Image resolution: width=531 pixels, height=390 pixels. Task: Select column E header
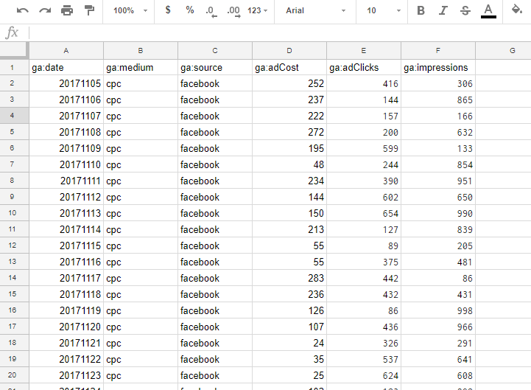click(x=364, y=51)
